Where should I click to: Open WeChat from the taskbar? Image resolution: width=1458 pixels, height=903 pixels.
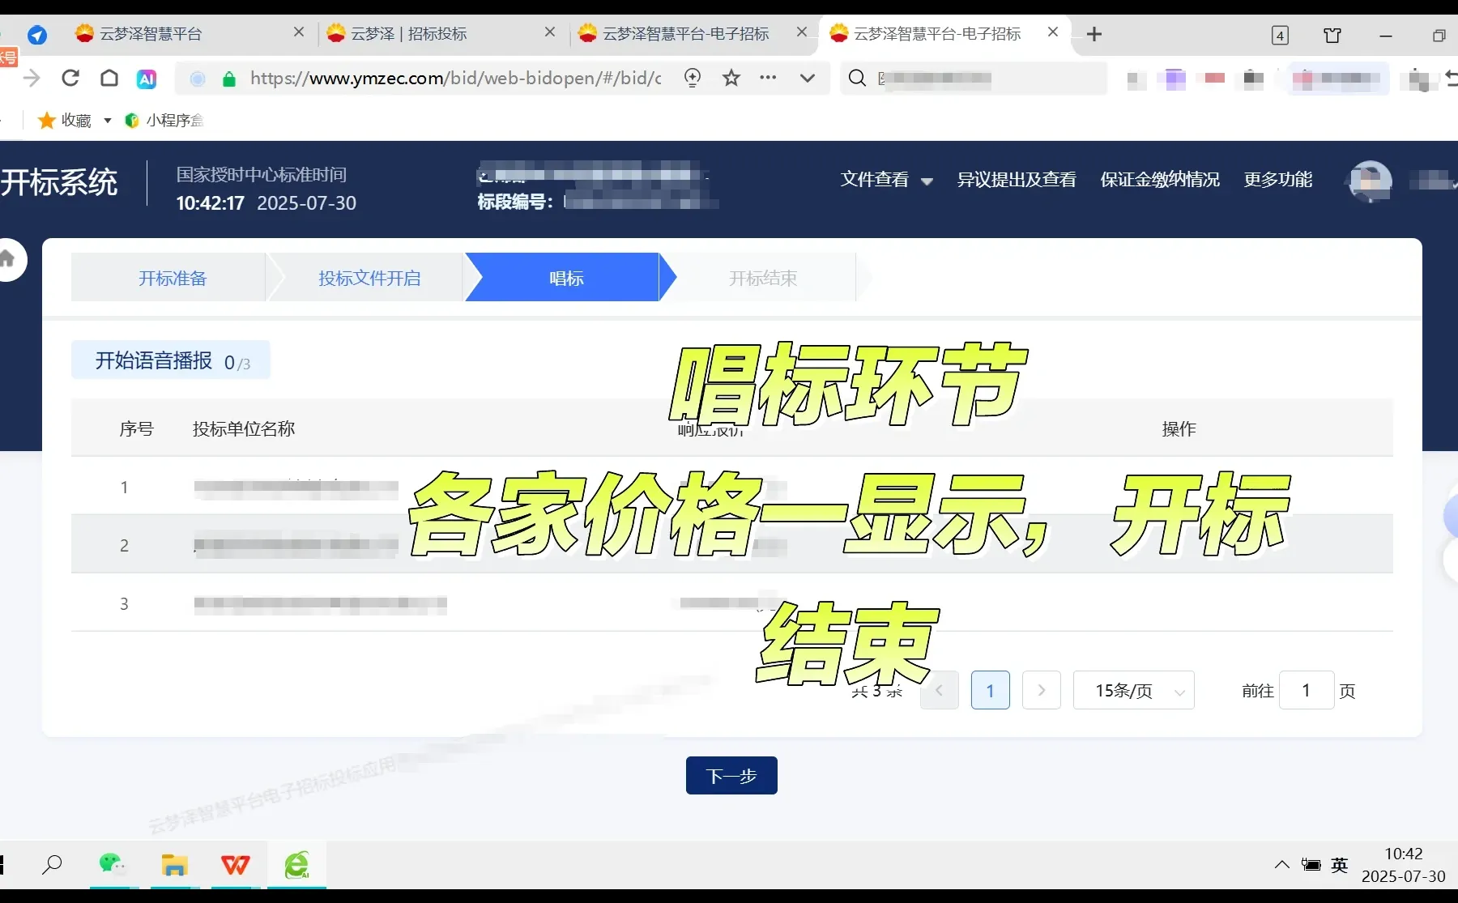click(x=113, y=865)
